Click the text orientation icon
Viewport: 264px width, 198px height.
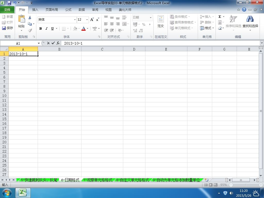coord(120,30)
